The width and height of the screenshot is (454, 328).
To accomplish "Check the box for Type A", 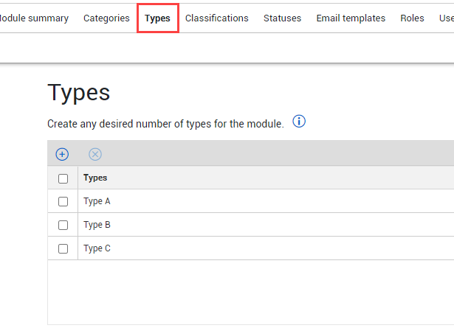I will [63, 201].
